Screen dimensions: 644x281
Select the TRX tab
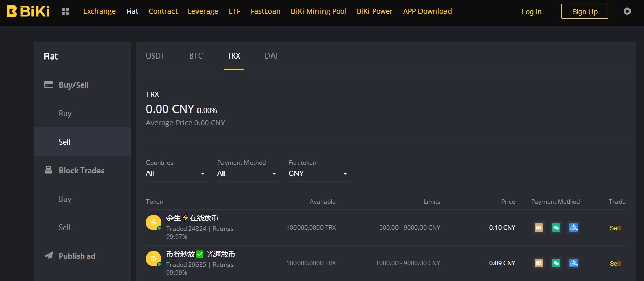click(234, 56)
